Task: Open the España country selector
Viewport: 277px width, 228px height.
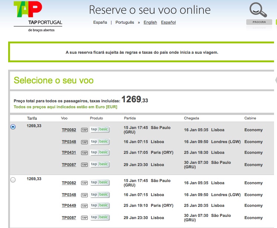Action: pos(100,23)
